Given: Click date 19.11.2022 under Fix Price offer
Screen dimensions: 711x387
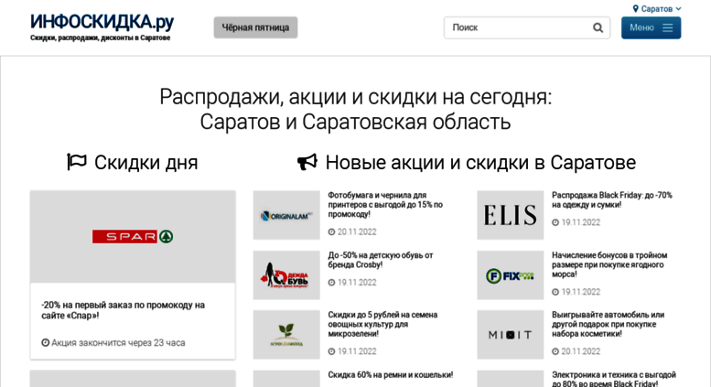Looking at the screenshot, I should (x=581, y=292).
